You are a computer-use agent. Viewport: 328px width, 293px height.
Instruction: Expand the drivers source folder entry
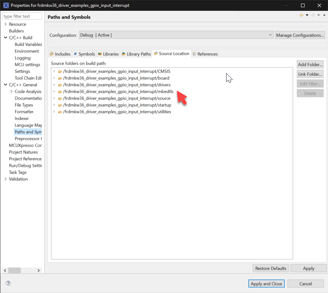click(x=54, y=85)
